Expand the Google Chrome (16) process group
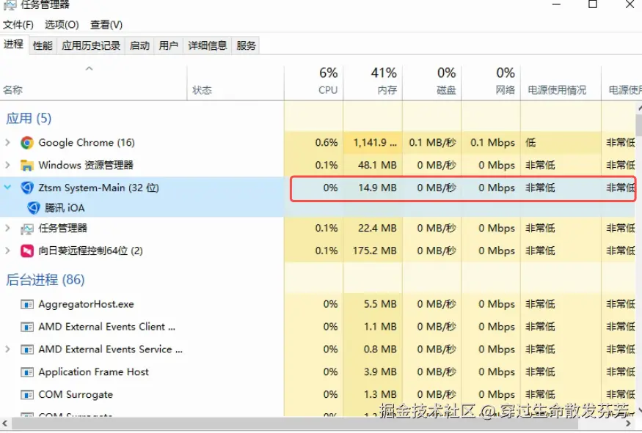 click(x=8, y=142)
